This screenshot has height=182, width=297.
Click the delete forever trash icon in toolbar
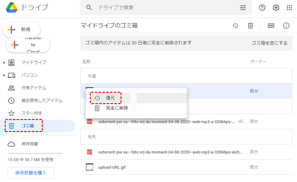click(251, 26)
